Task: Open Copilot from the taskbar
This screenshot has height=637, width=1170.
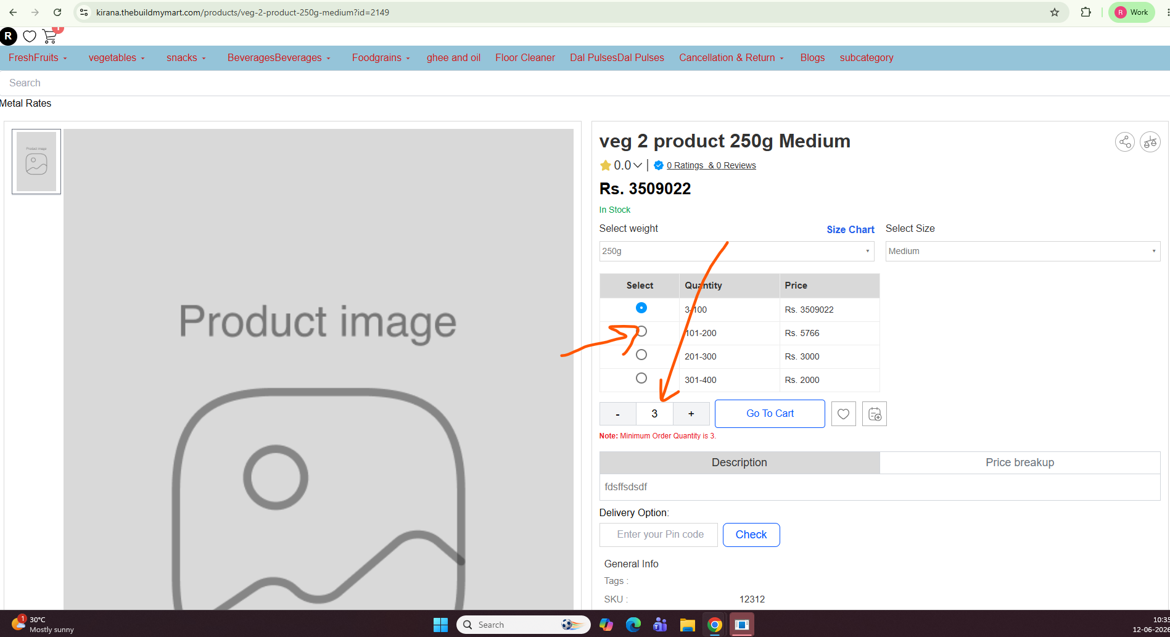Action: point(606,625)
